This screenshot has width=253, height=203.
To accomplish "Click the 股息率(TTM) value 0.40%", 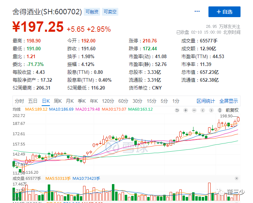I will pos(105,80).
